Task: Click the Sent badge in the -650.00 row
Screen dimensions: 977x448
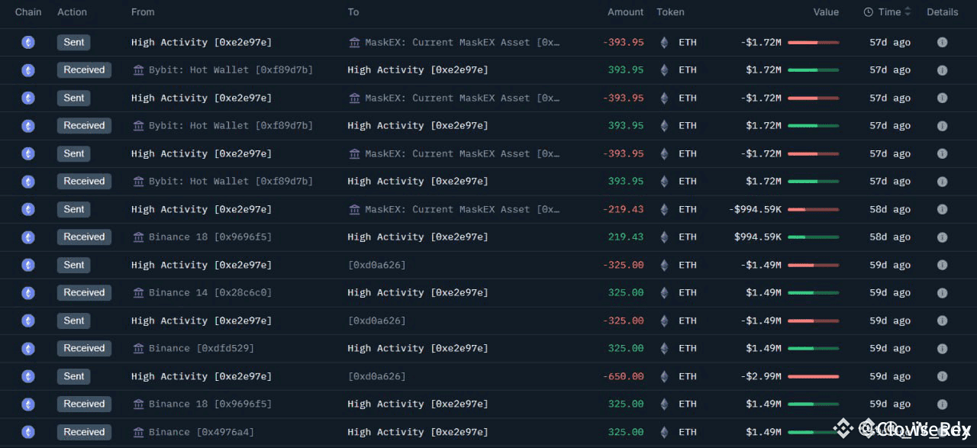Action: pos(74,376)
